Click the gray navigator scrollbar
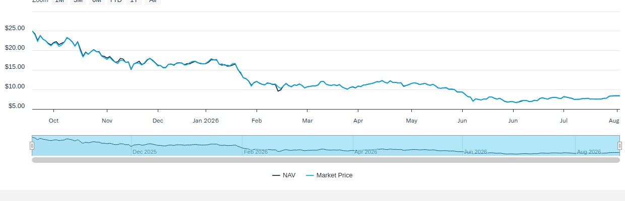 click(x=326, y=160)
